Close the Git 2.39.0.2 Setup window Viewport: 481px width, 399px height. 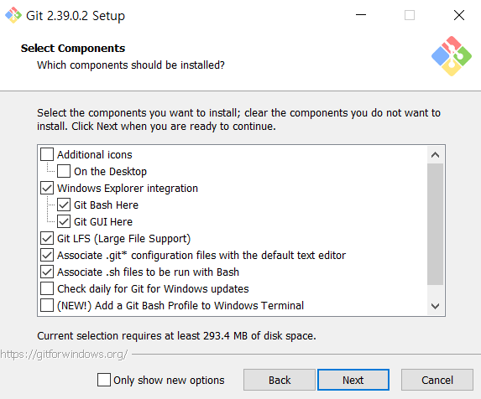click(x=459, y=15)
